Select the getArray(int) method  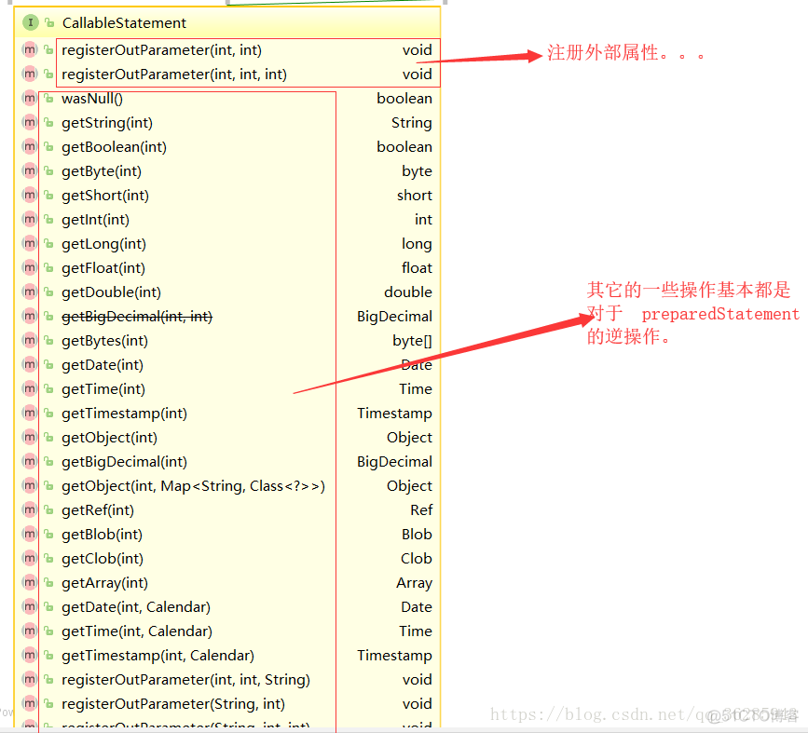104,583
